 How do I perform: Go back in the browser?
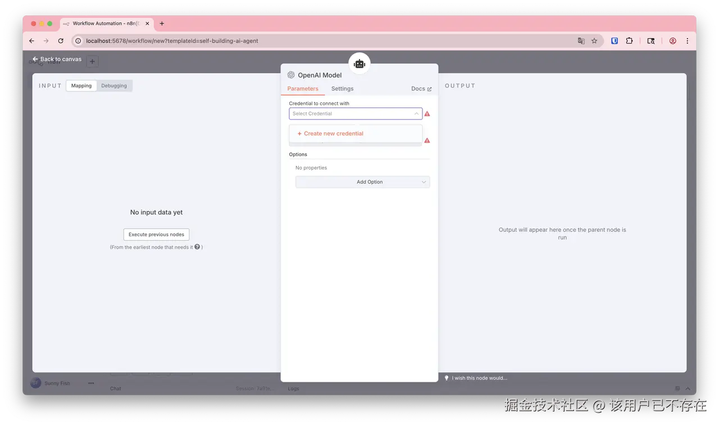(31, 41)
